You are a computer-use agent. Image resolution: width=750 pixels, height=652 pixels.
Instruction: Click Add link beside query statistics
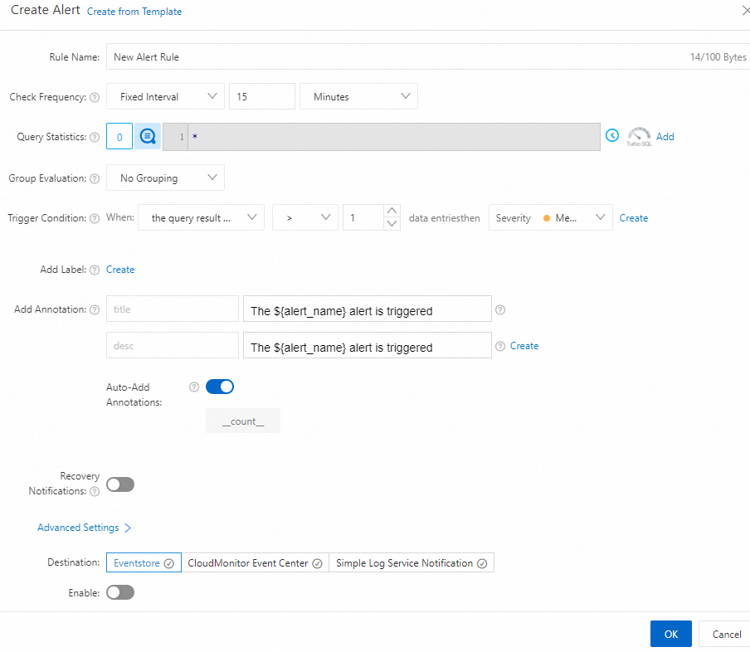(x=665, y=137)
